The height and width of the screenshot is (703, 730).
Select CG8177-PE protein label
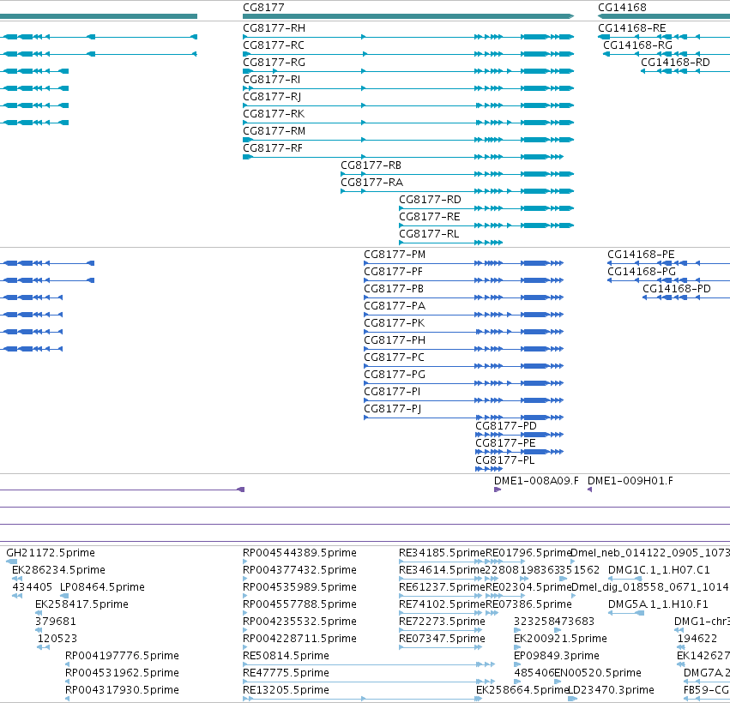[505, 443]
